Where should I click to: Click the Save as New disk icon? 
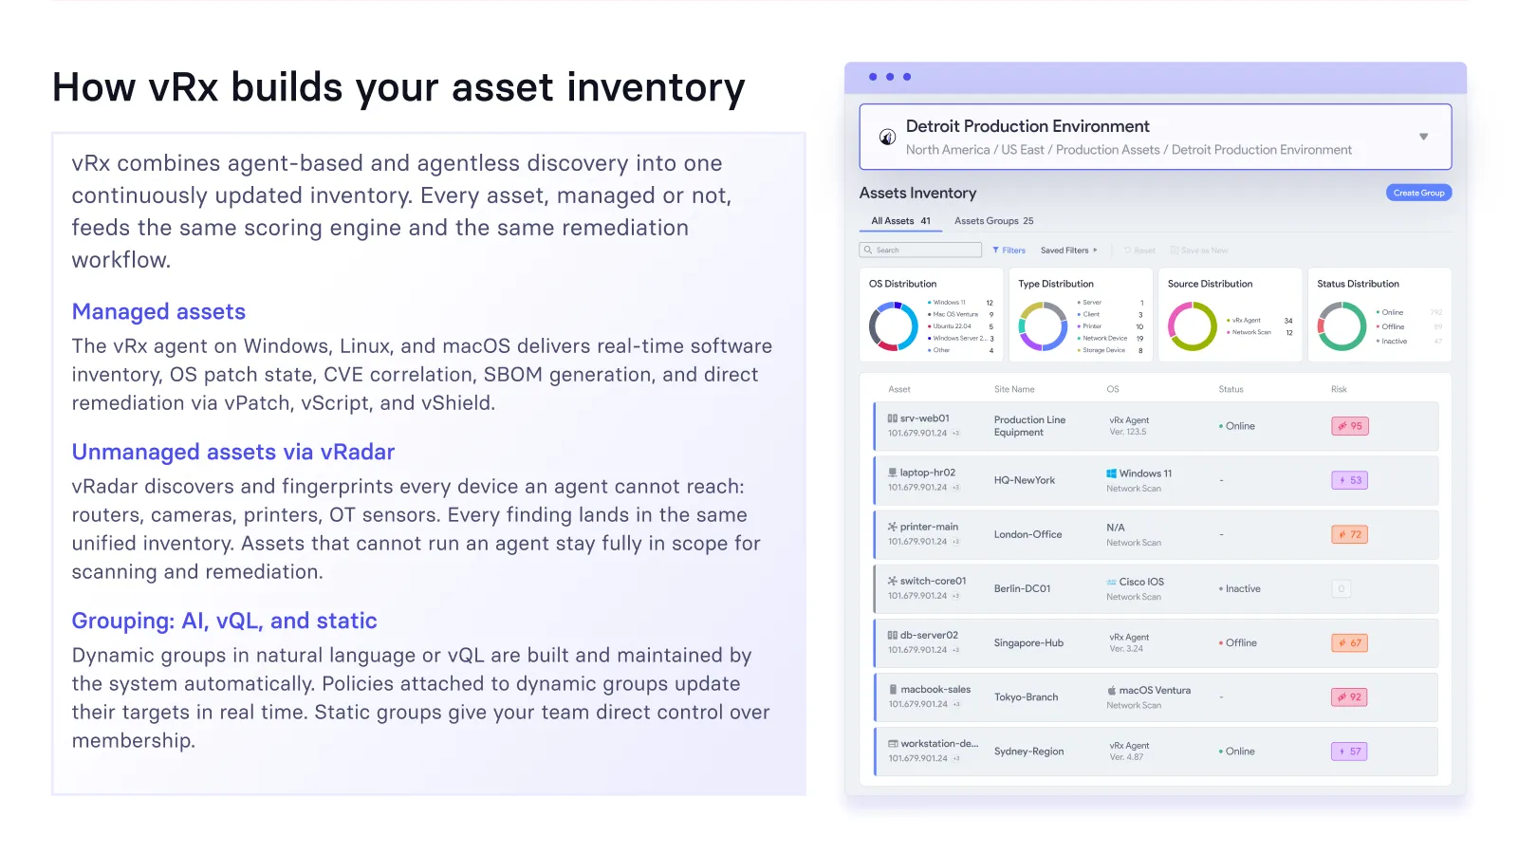pyautogui.click(x=1175, y=251)
